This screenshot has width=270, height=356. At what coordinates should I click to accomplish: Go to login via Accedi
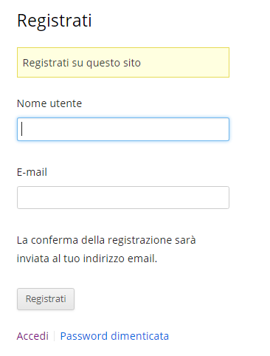coord(32,336)
